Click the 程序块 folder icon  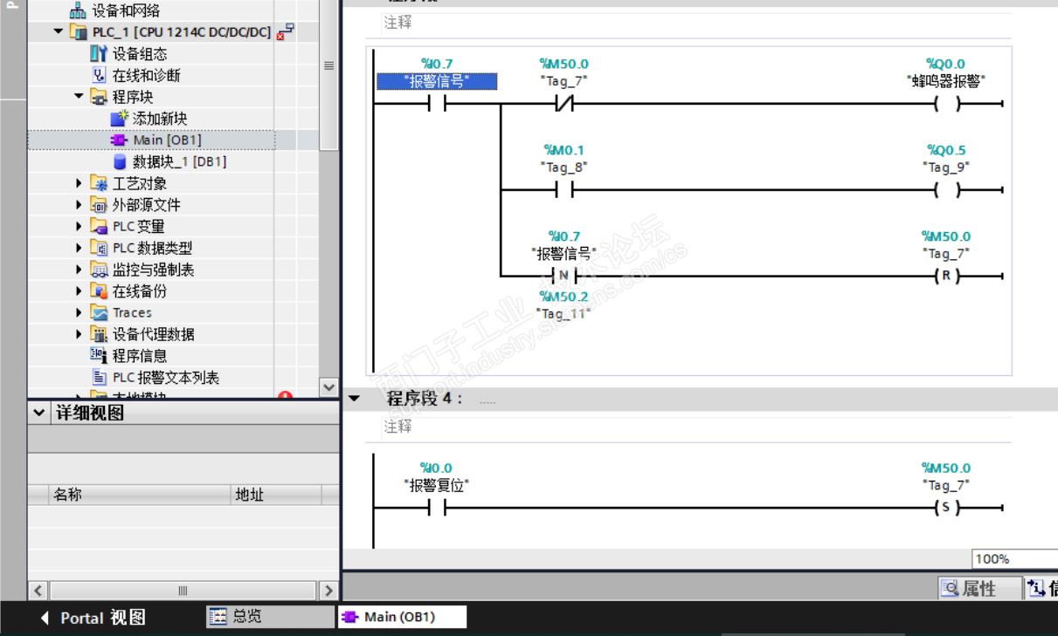[100, 97]
